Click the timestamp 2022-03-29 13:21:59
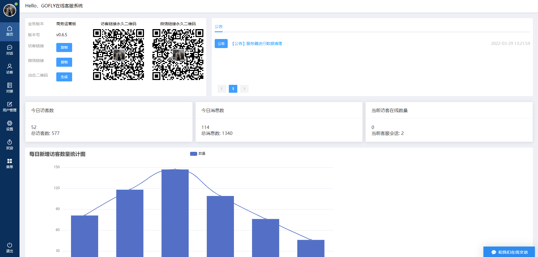The height and width of the screenshot is (257, 538). pyautogui.click(x=510, y=44)
